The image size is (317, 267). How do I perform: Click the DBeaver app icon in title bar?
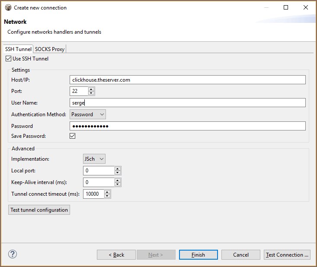point(8,7)
